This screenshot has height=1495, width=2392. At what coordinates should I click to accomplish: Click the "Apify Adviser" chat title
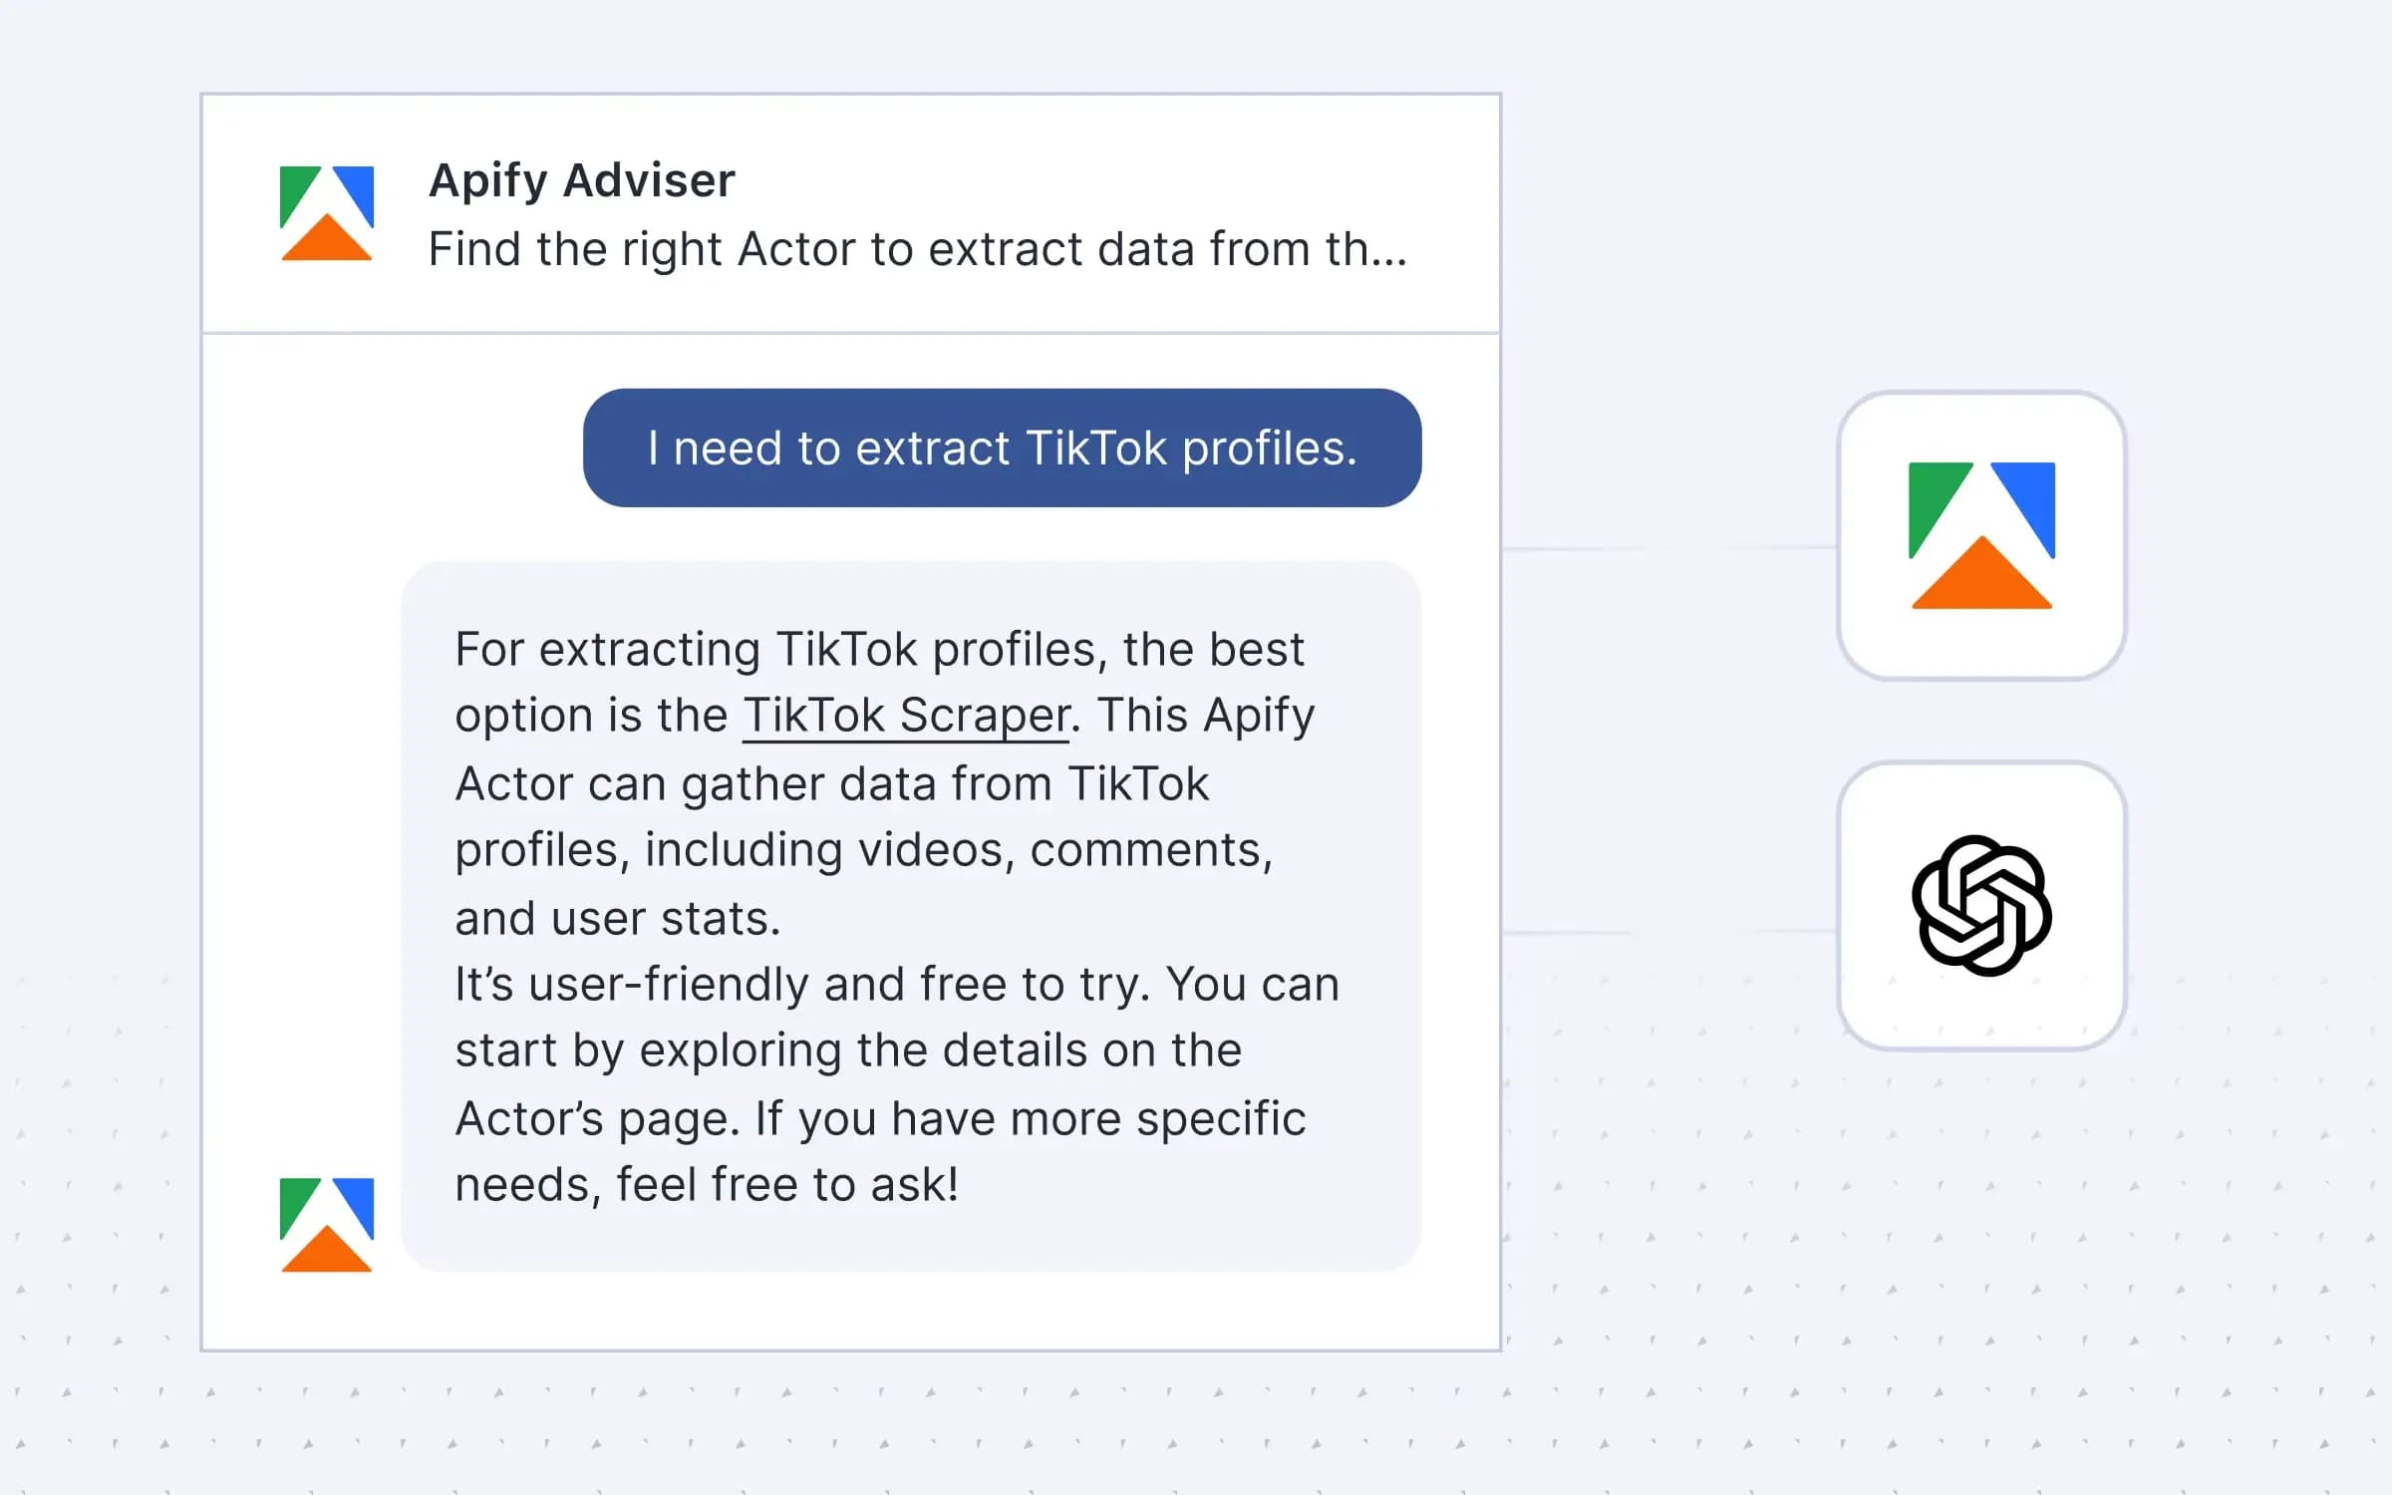tap(582, 180)
